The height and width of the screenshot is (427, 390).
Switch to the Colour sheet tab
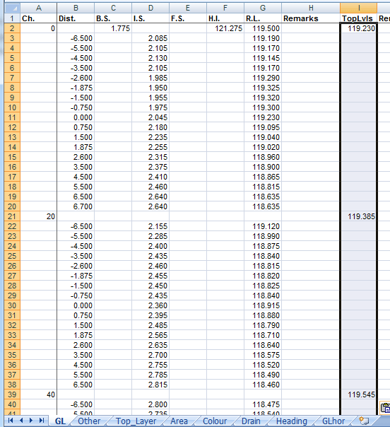tap(215, 421)
